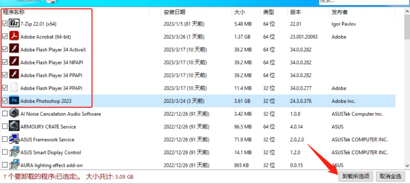410x184 pixels.
Task: Click the AI Noise Cancelation Audio Software icon
Action: 14,114
